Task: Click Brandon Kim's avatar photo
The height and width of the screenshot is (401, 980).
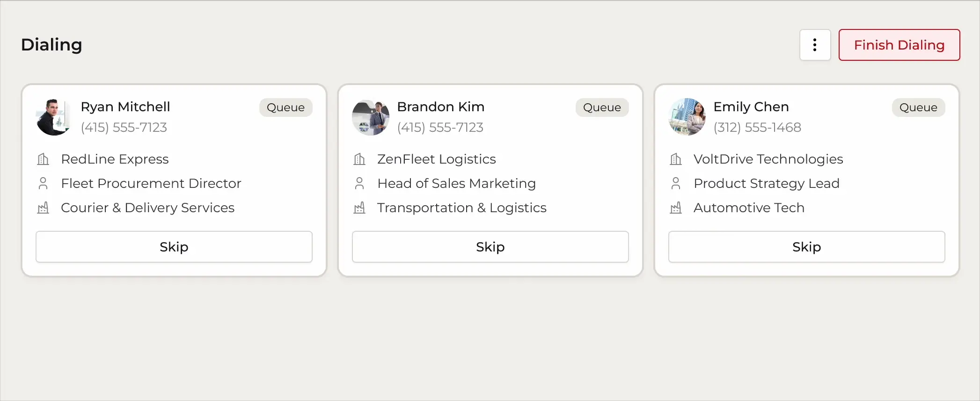Action: [371, 117]
